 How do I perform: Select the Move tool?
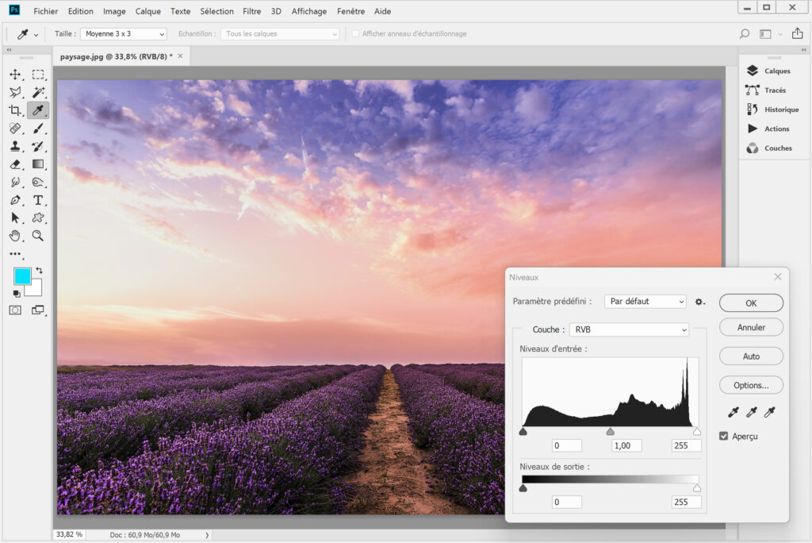[x=15, y=75]
